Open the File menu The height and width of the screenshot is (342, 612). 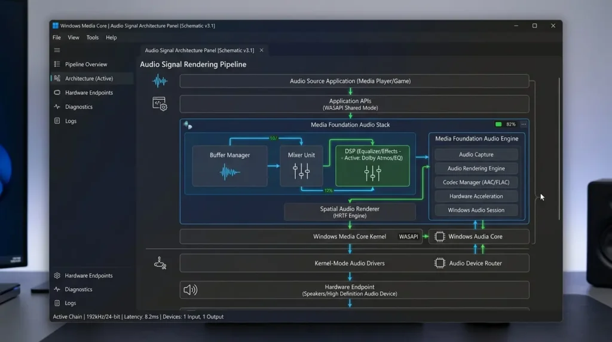[x=57, y=38]
